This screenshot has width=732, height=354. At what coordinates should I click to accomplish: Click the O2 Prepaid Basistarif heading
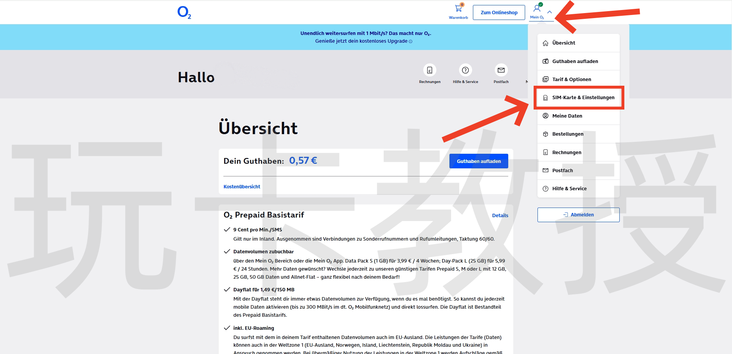(264, 215)
